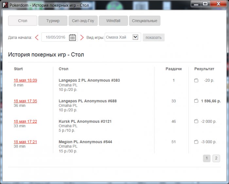Open session 18 мая 17:35 link

click(26, 101)
